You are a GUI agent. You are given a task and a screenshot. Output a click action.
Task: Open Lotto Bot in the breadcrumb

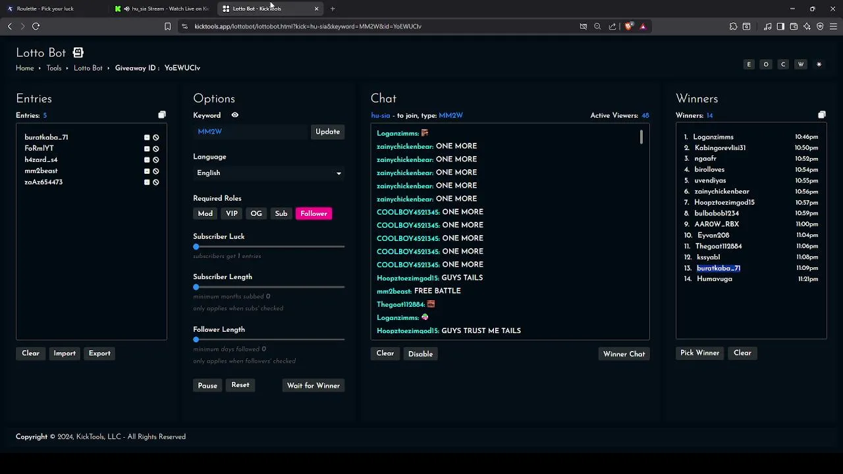[x=88, y=68]
